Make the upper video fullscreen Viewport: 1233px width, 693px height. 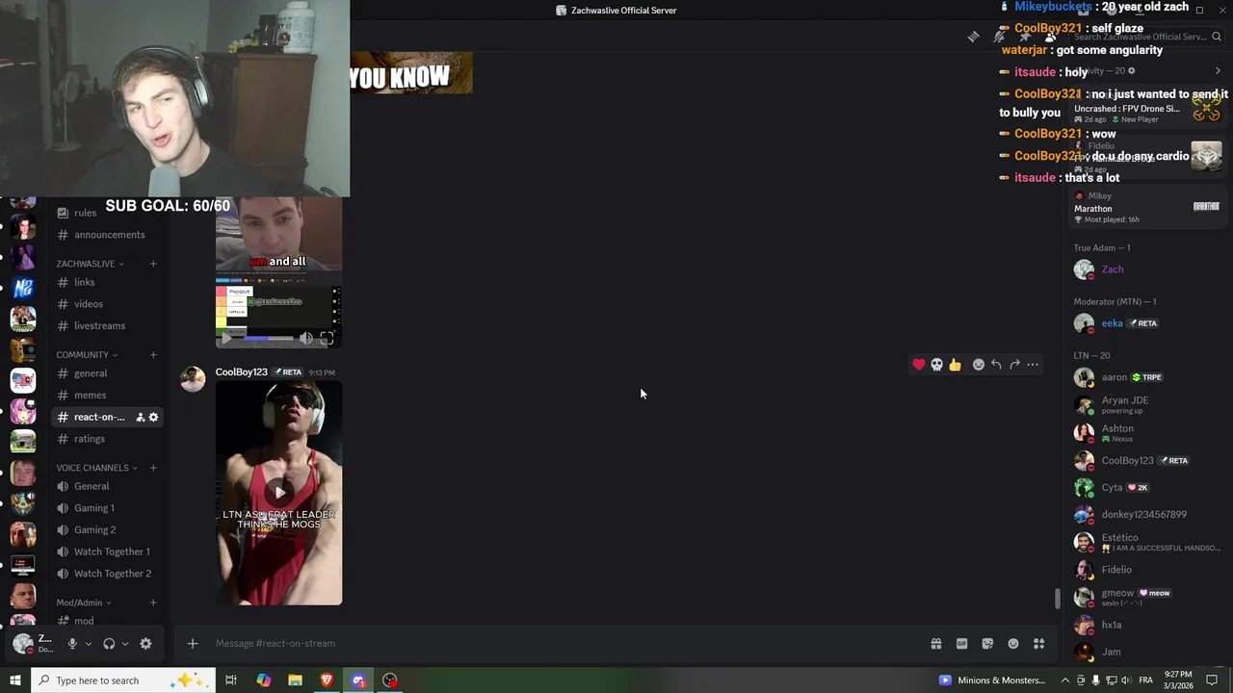tap(328, 338)
